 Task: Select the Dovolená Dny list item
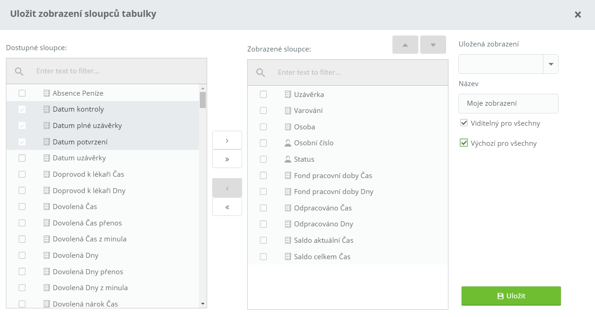coord(76,256)
